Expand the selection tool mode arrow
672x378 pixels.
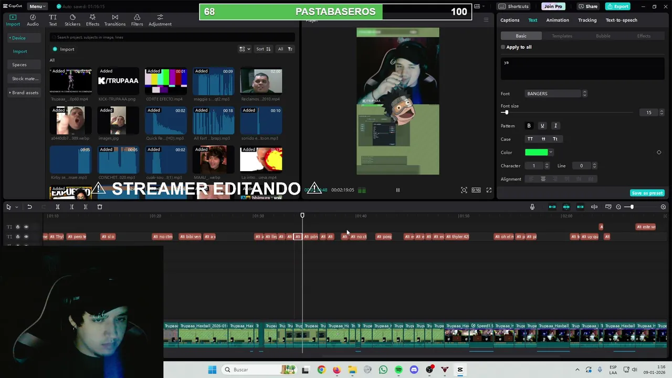pos(17,207)
